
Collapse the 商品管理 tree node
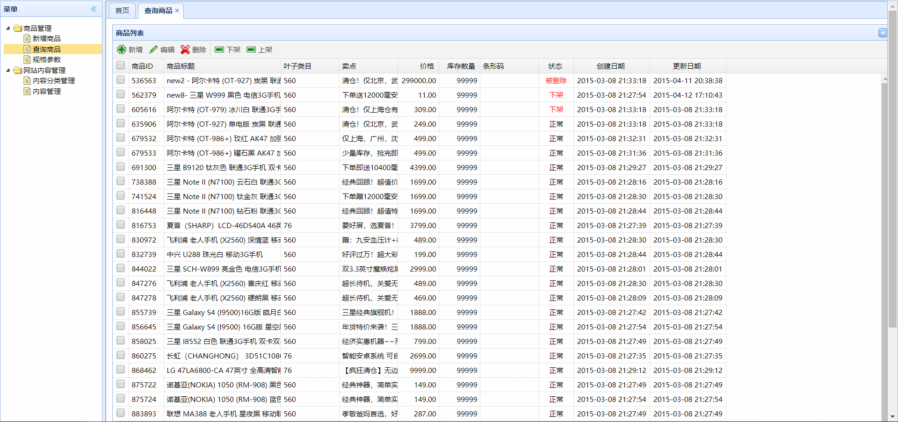[x=8, y=28]
